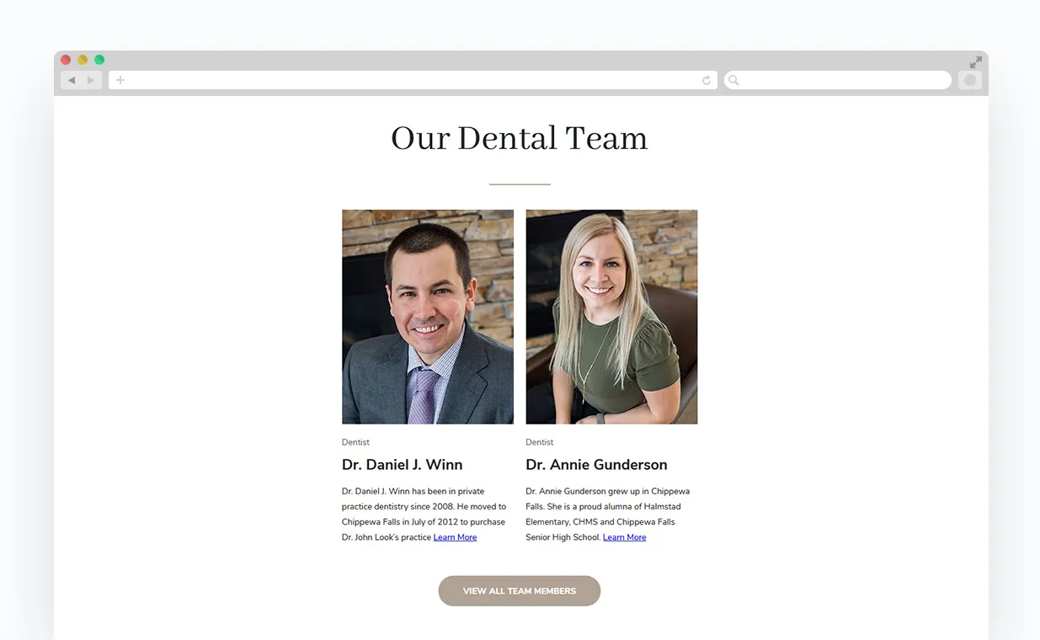Click the plus icon in address bar
Image resolution: width=1040 pixels, height=640 pixels.
(120, 80)
